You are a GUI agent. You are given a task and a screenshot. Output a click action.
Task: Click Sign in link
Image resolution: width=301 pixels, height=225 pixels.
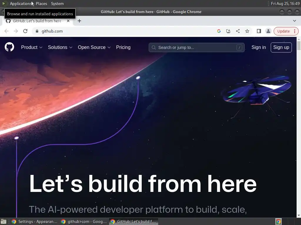coord(259,47)
